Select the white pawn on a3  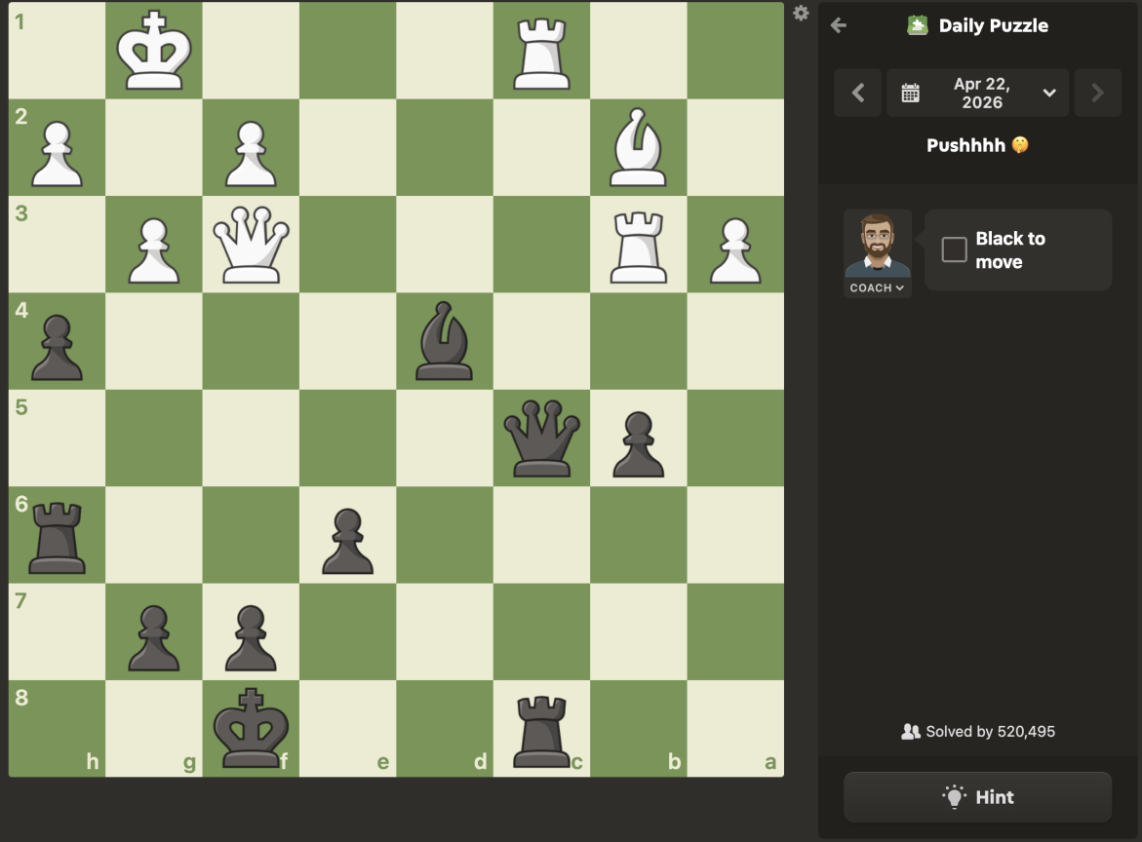pyautogui.click(x=735, y=250)
